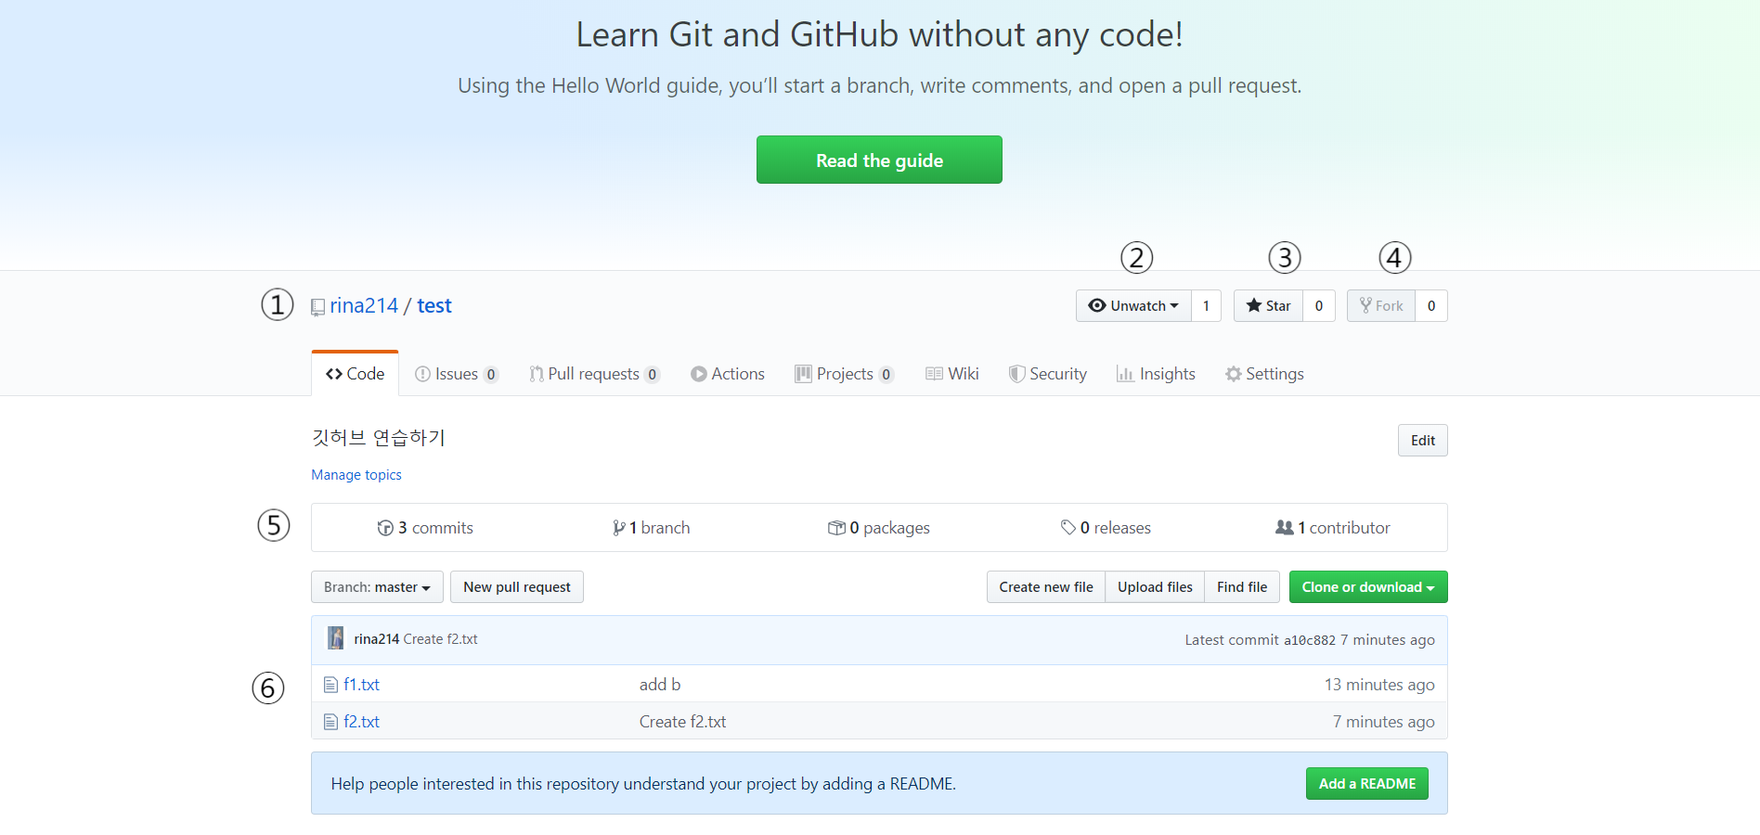Viewport: 1760px width, 835px height.
Task: Edit the repository description
Action: point(1423,441)
